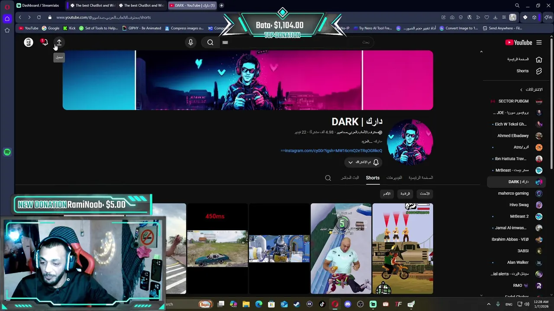Open the Google bookmark
This screenshot has height=311, width=554.
[50, 28]
